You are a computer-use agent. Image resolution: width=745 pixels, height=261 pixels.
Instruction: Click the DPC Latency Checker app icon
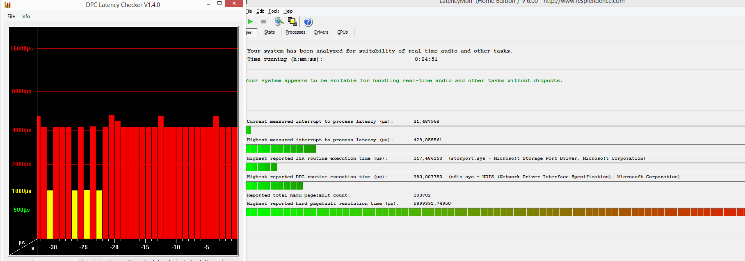8,5
